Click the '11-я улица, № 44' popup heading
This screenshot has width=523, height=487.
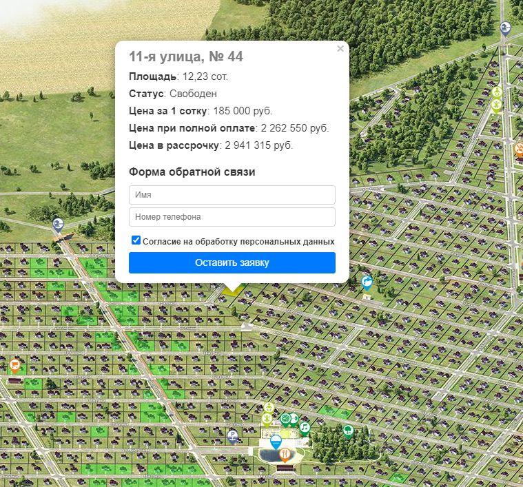click(186, 56)
